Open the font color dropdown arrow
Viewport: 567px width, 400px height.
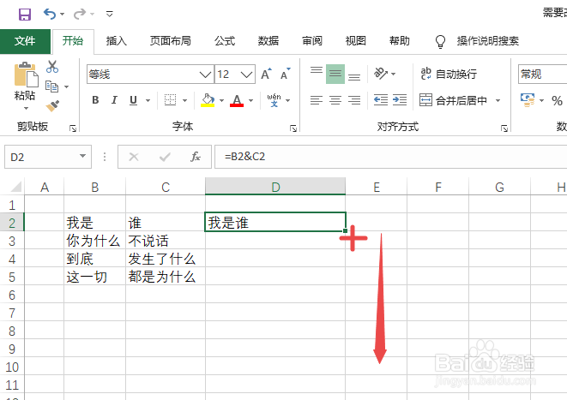(251, 100)
